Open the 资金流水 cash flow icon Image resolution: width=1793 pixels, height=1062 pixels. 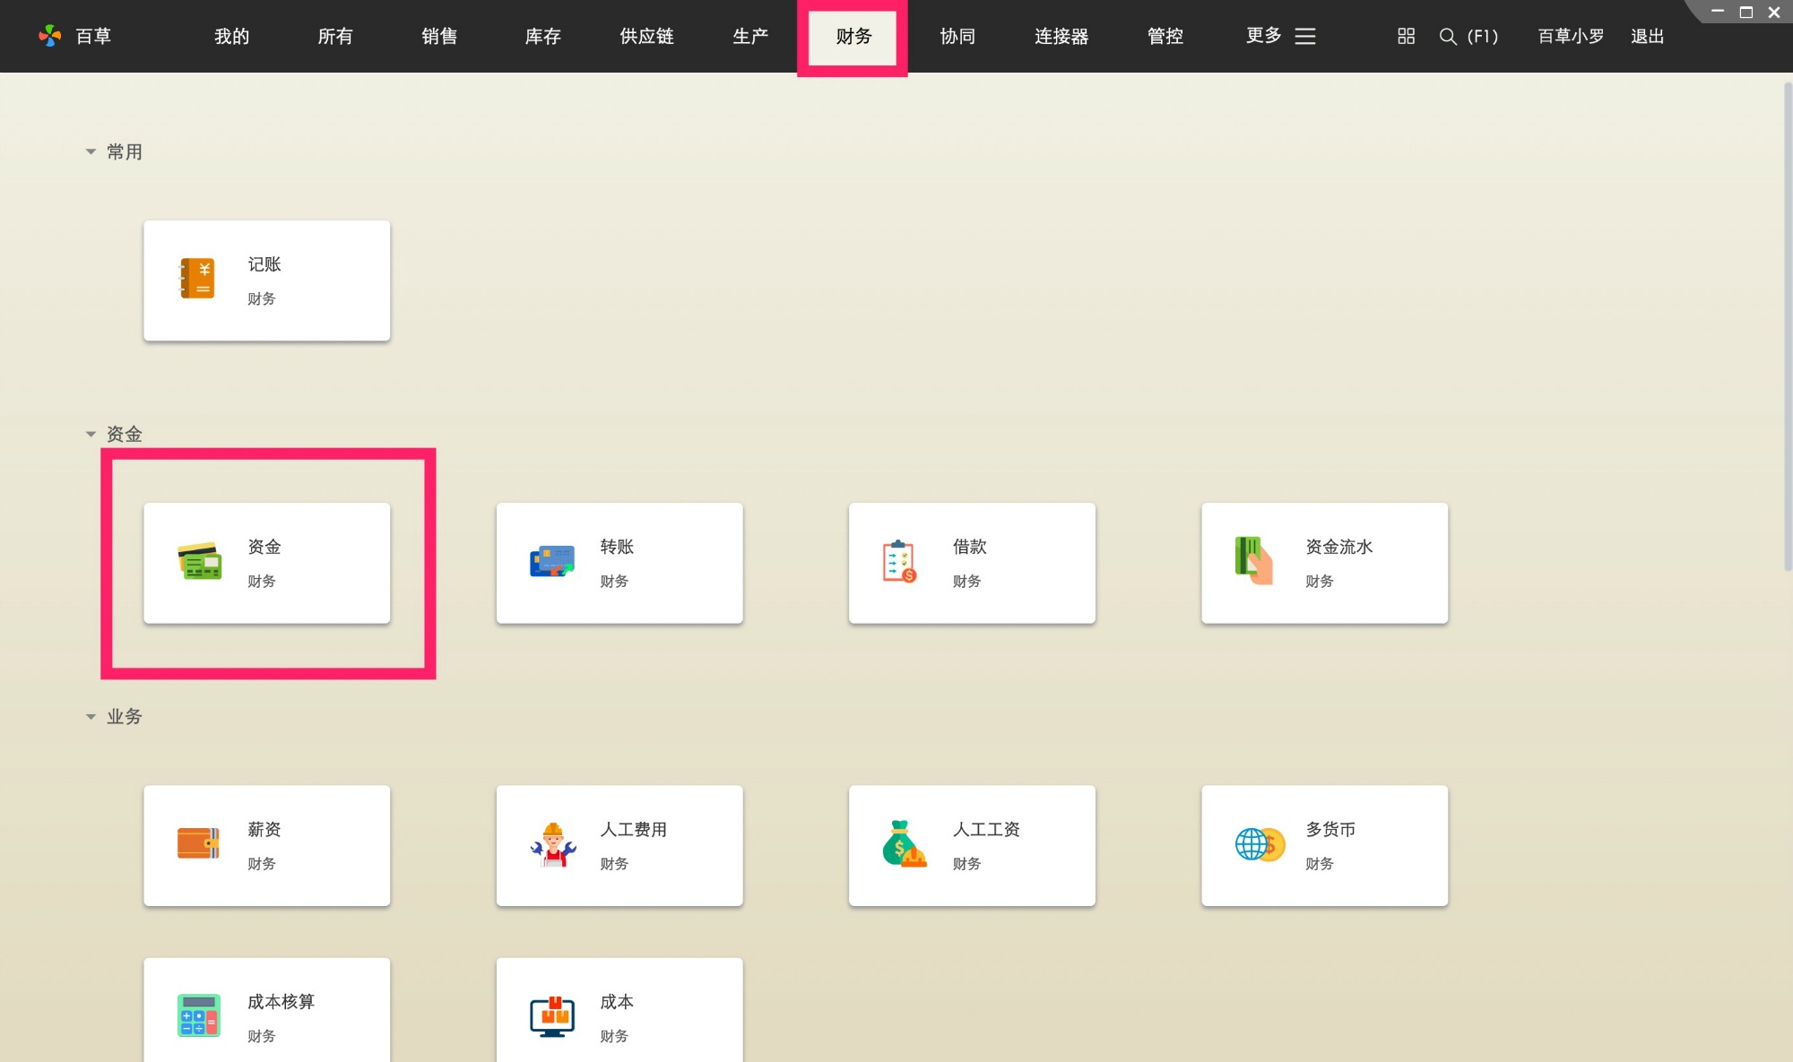click(1252, 560)
